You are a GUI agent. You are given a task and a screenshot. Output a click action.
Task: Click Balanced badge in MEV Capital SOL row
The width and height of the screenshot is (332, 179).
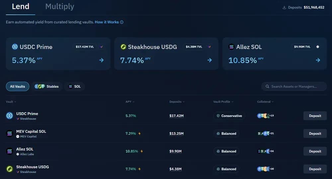click(226, 134)
